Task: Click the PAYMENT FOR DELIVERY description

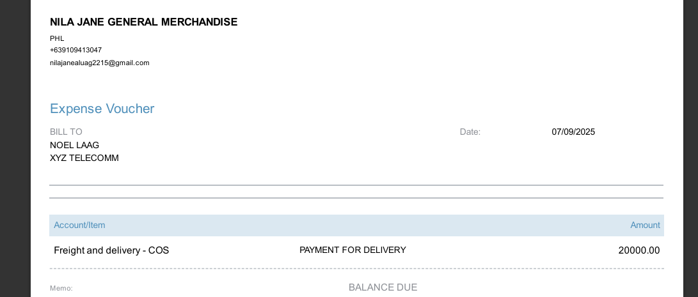Action: coord(353,250)
